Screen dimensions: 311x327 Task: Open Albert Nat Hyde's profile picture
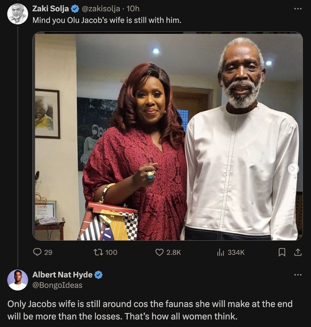[x=17, y=280]
